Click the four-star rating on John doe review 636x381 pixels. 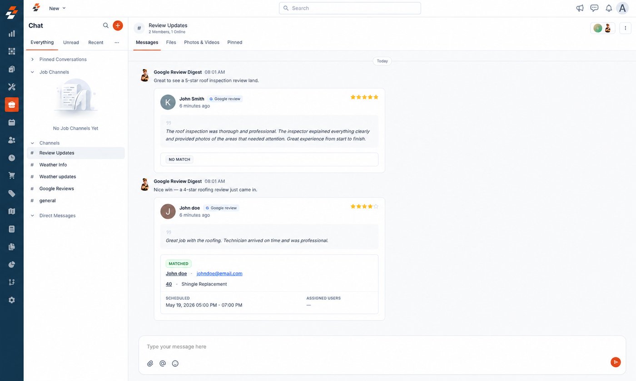(364, 206)
